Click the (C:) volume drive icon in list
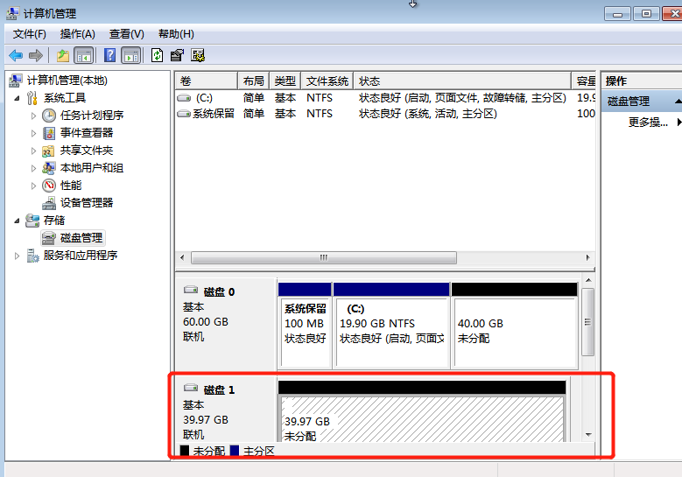Viewport: 682px width, 477px height. pos(184,98)
